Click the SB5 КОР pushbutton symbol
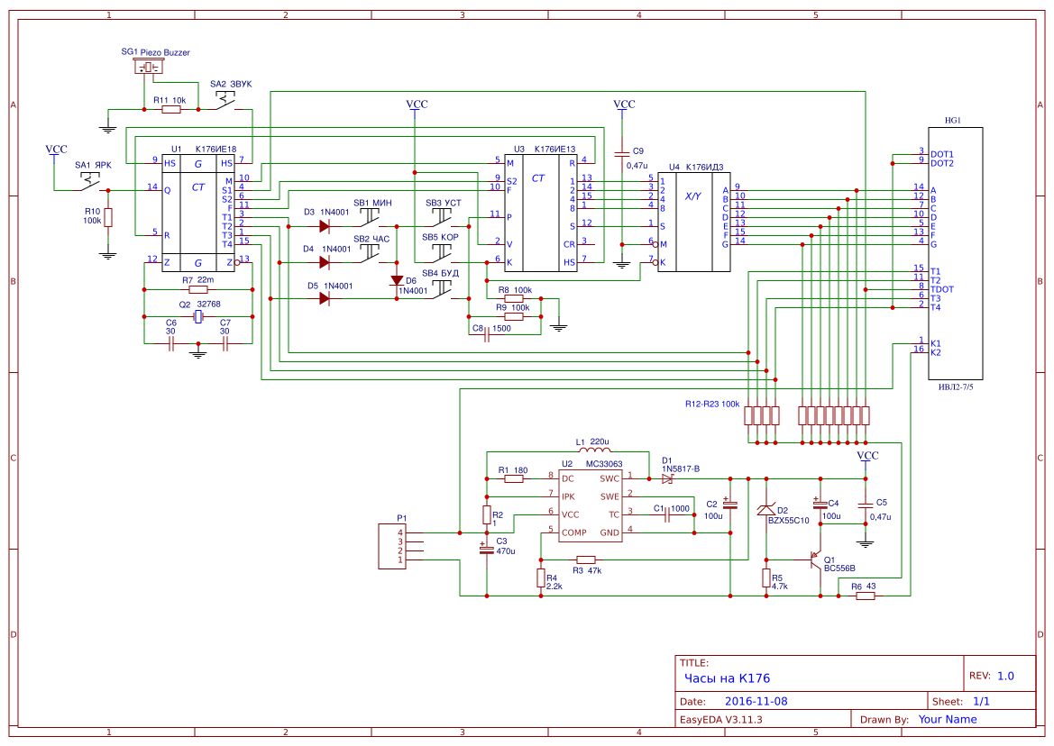 [x=442, y=253]
